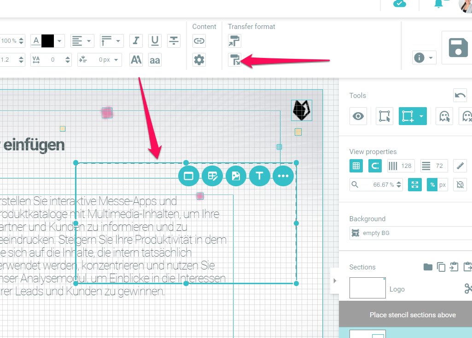This screenshot has height=338, width=472.
Task: Expand the add-frame tool dropdown arrow
Action: point(421,116)
